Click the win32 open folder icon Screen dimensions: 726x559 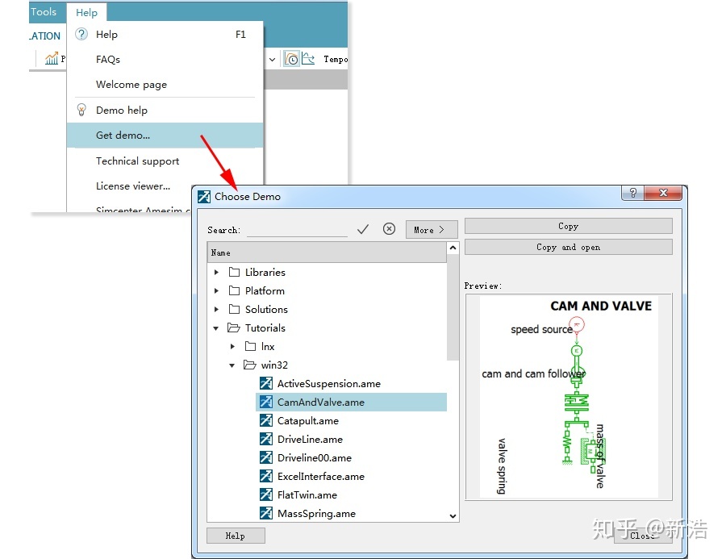tap(250, 365)
